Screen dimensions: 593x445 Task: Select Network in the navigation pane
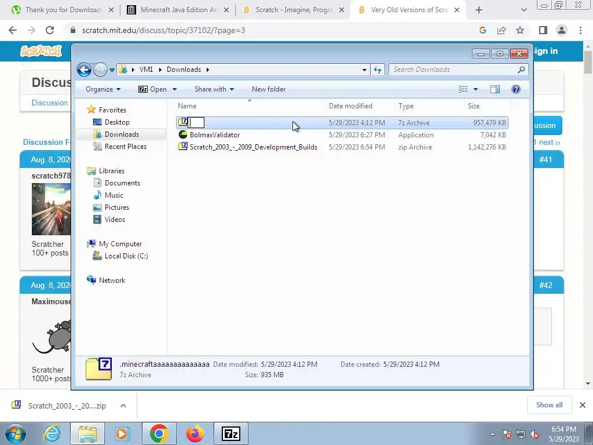click(112, 280)
